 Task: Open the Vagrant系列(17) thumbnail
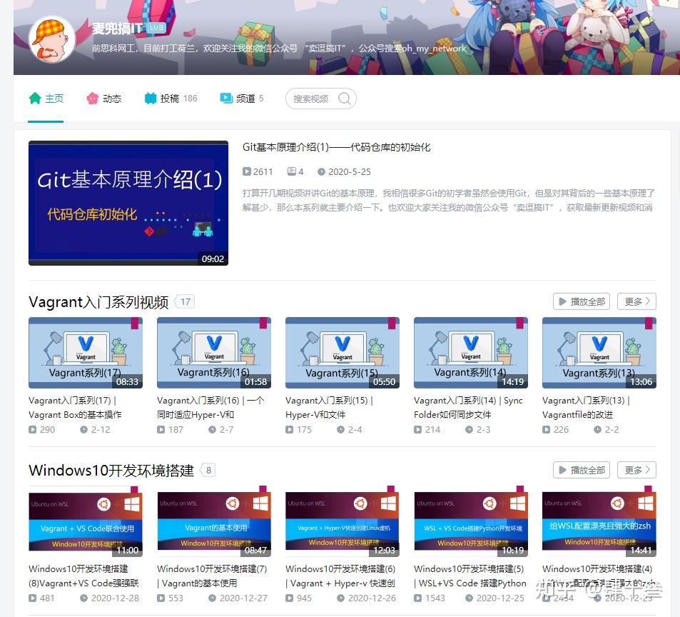point(86,353)
